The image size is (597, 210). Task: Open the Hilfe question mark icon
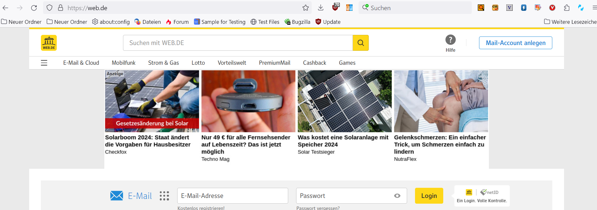[x=450, y=40]
